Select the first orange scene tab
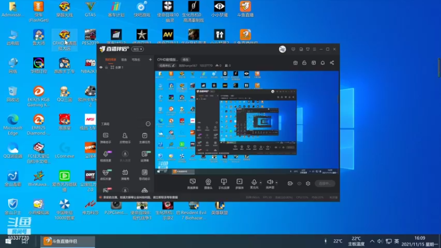The image size is (441, 248). click(111, 60)
